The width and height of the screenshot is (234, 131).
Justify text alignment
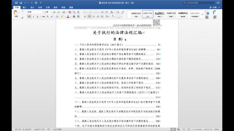pos(98,16)
